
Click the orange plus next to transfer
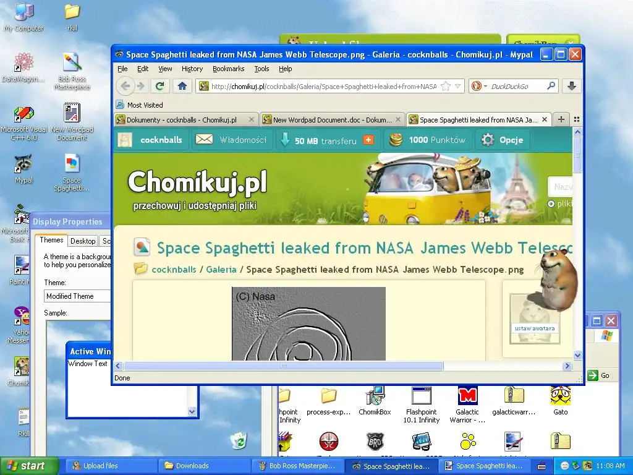368,140
